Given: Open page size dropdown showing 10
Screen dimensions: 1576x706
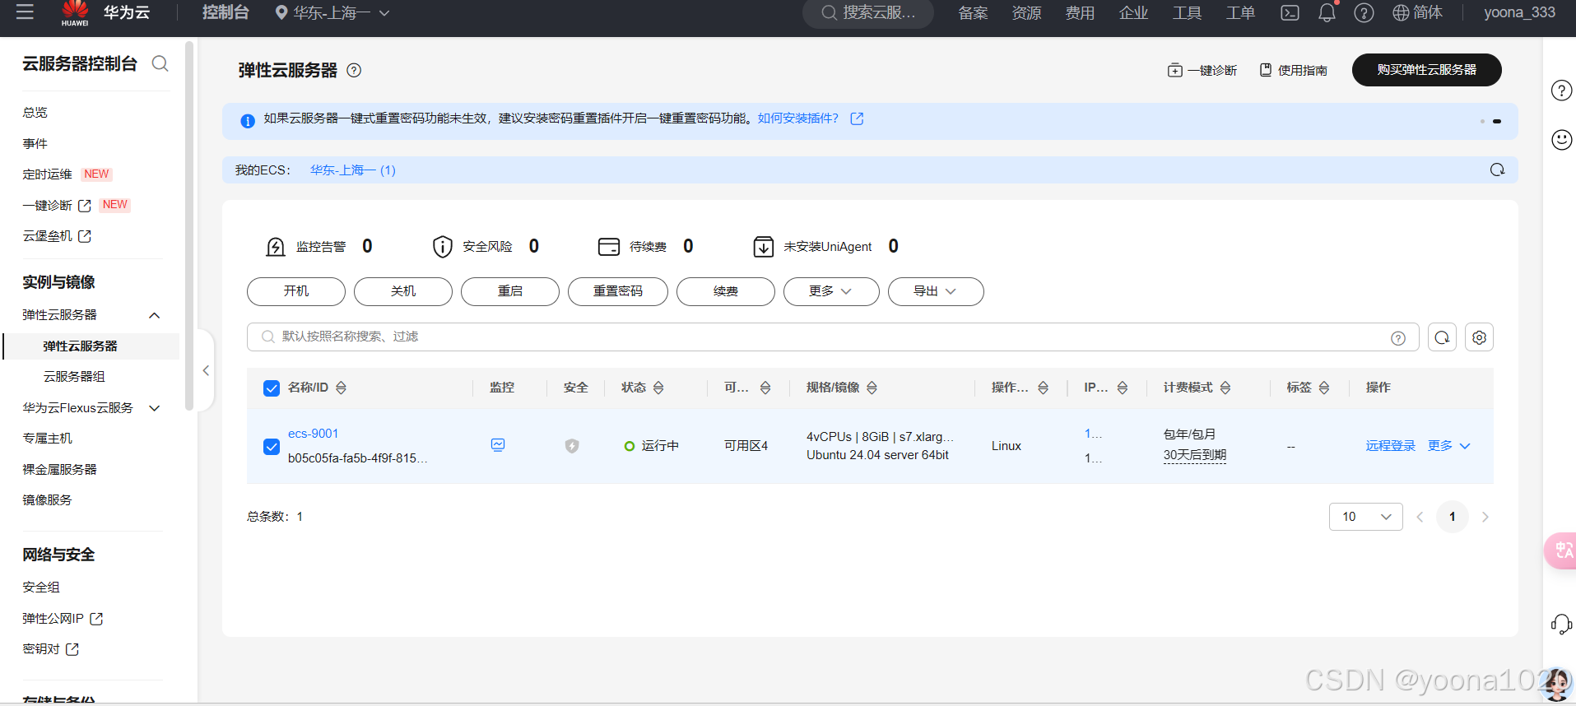Looking at the screenshot, I should [x=1365, y=517].
